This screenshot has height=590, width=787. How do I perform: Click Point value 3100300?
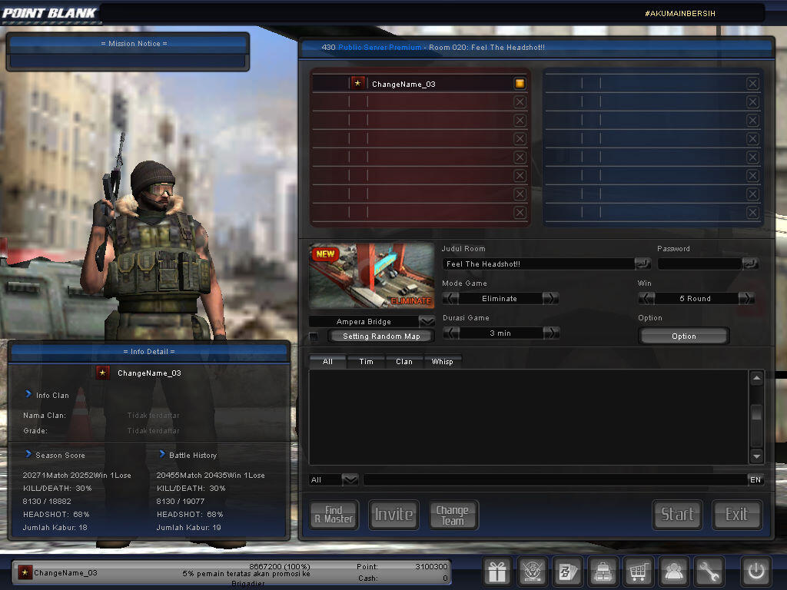(431, 566)
